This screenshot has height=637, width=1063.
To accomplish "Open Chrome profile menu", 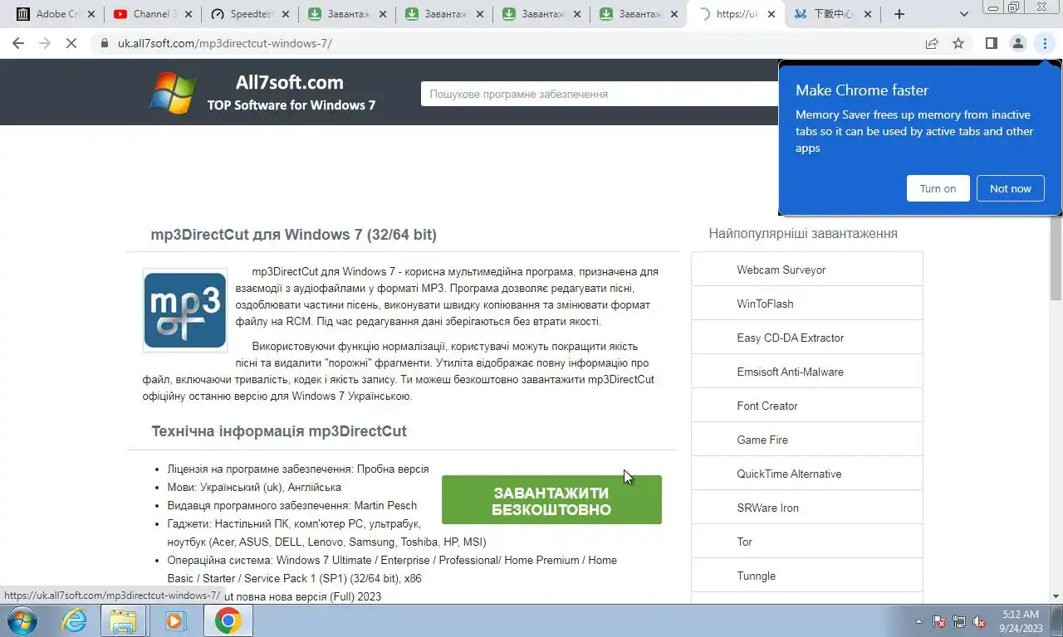I will point(1017,43).
